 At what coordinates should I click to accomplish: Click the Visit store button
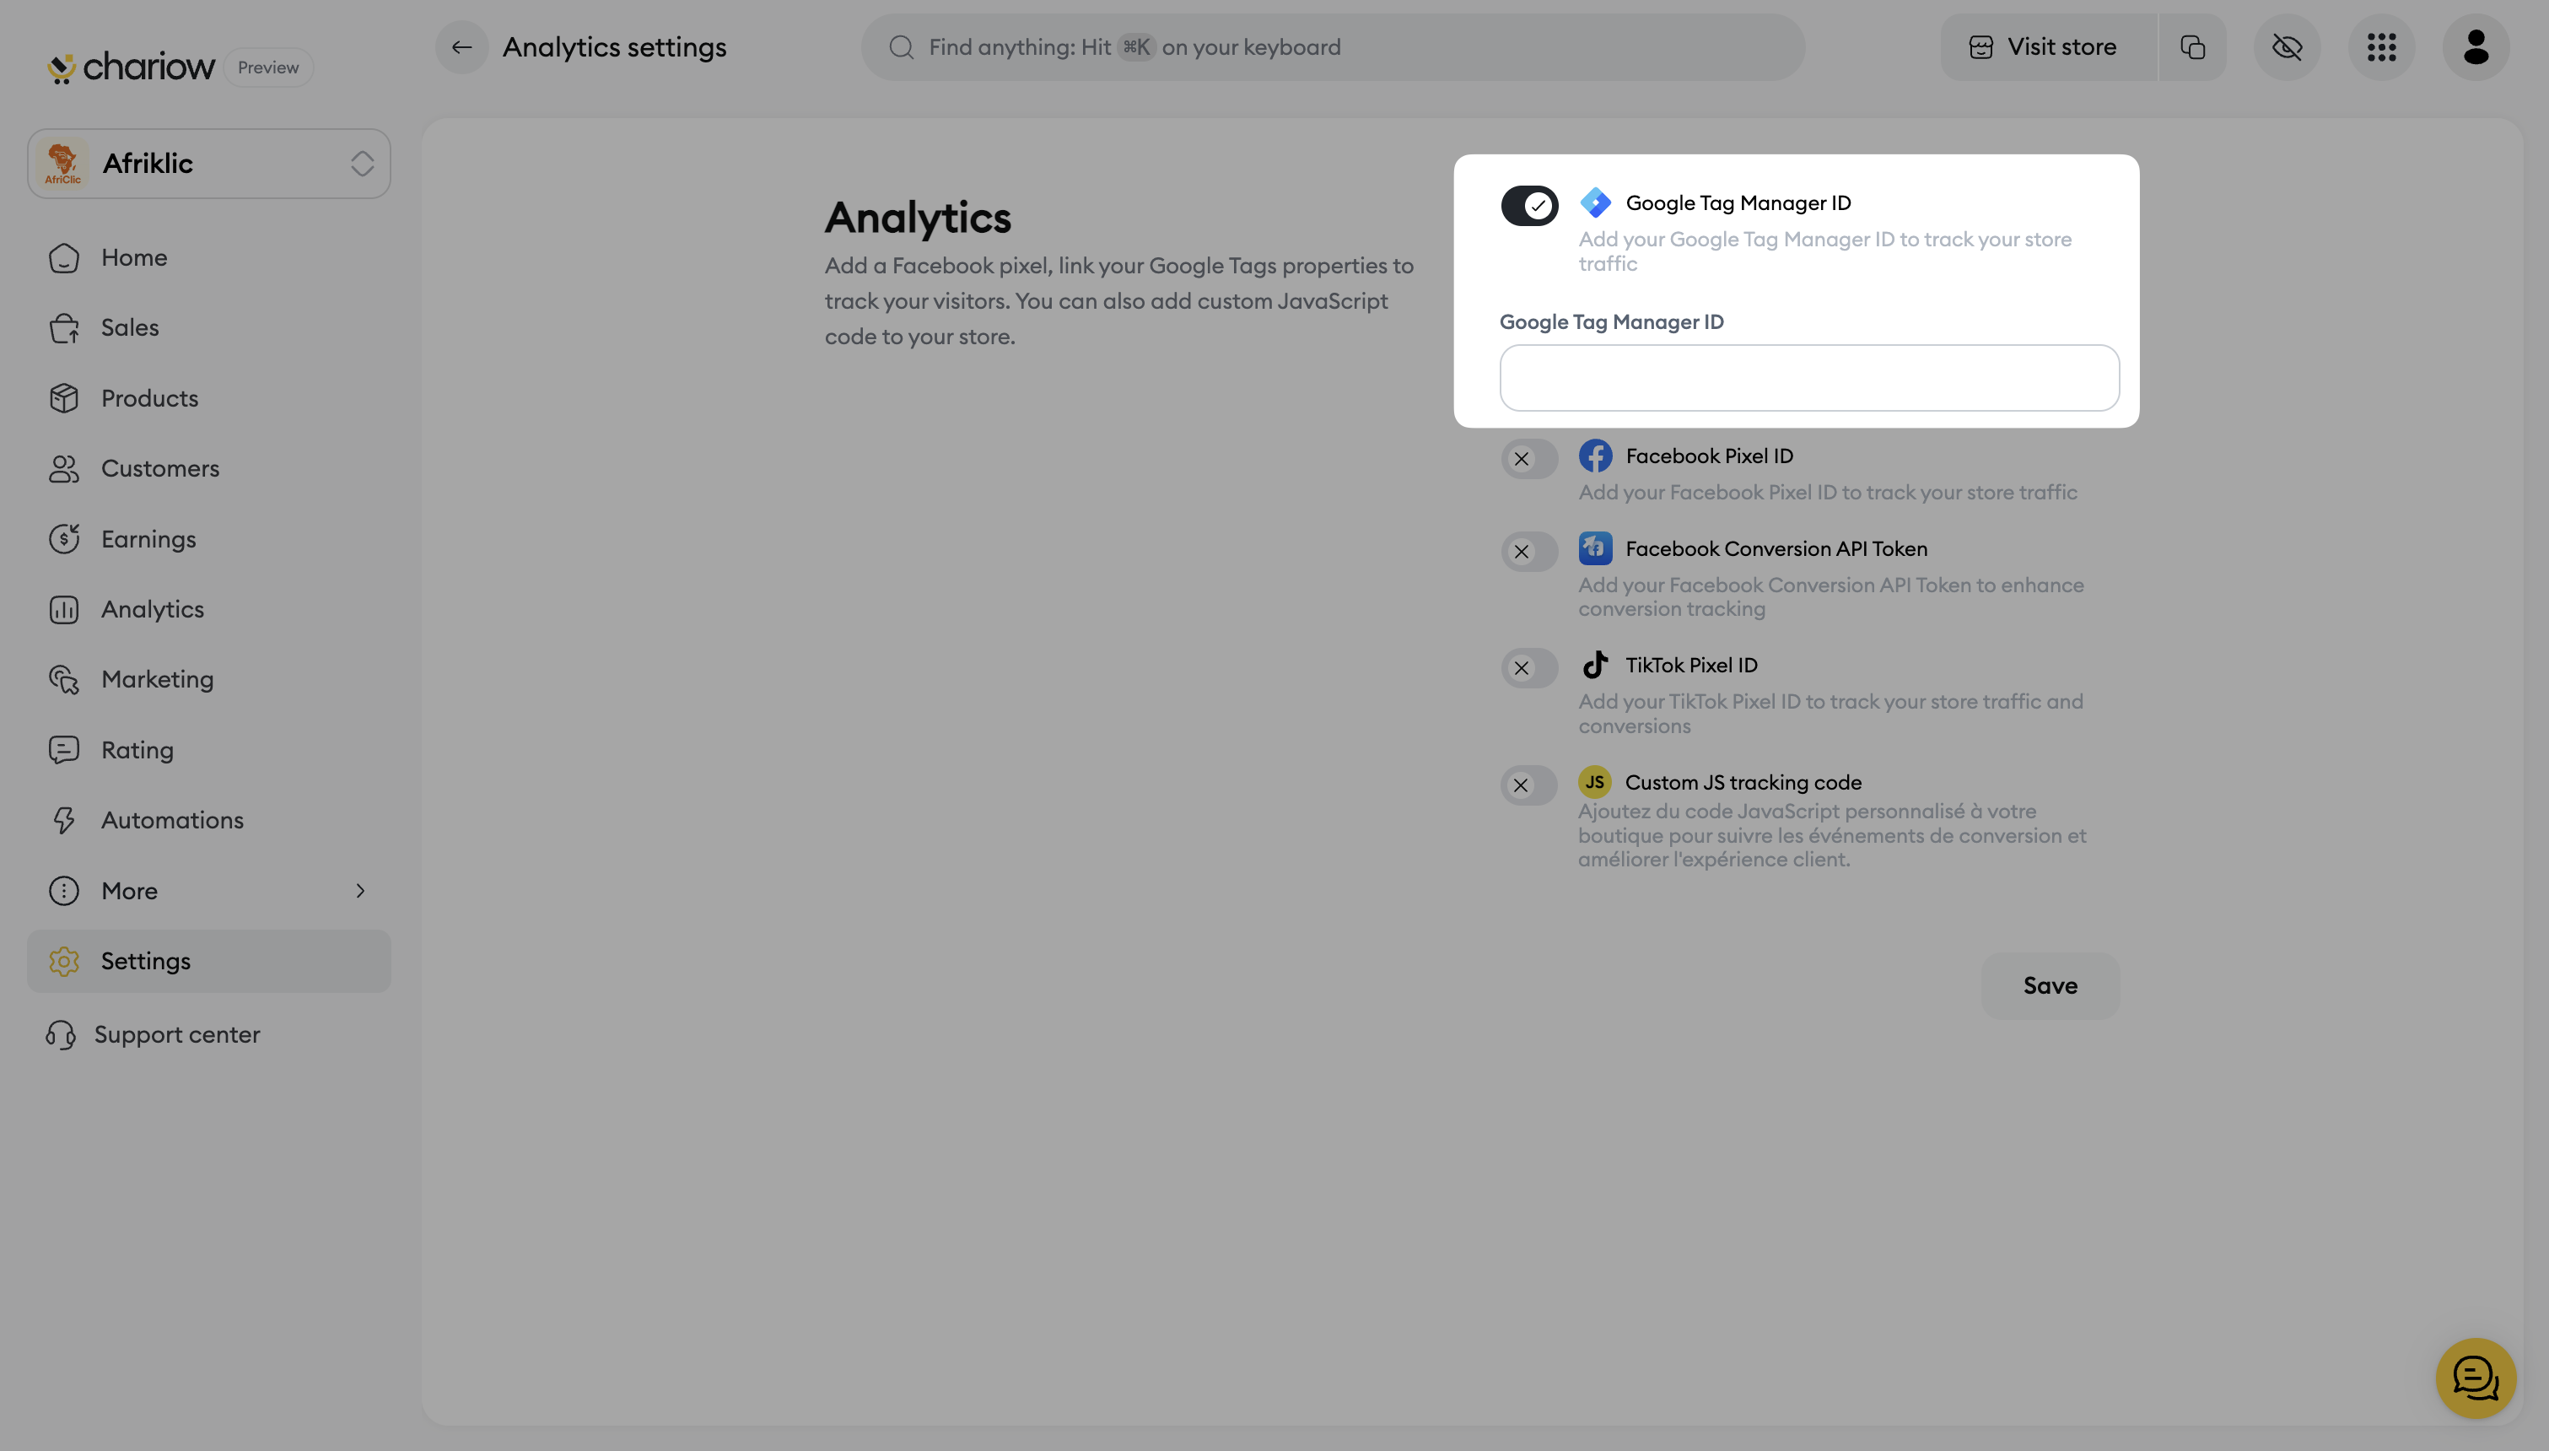click(2047, 47)
